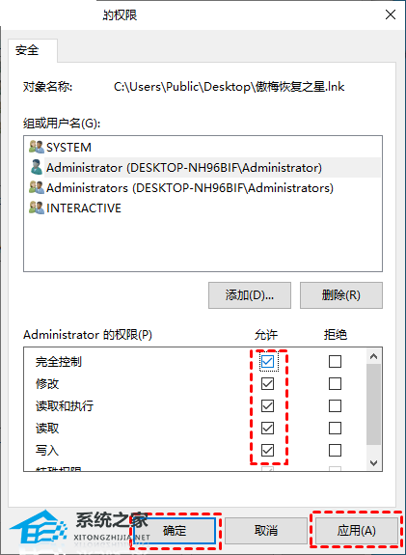
Task: Check Deny checkbox for 写入
Action: click(x=335, y=451)
